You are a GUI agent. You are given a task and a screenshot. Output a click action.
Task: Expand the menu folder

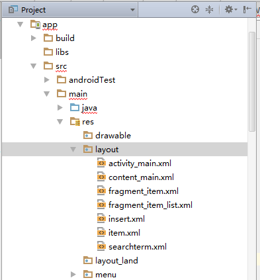point(73,275)
